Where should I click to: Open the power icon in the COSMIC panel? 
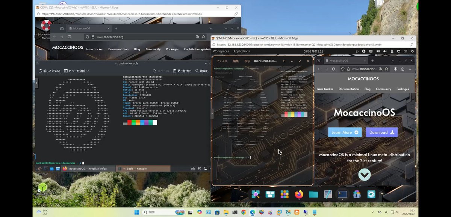tap(412, 51)
